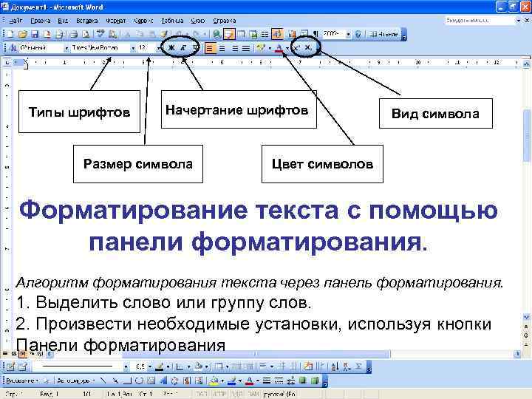
Task: Apply line color brush in Drawing toolbar
Action: pos(232,381)
